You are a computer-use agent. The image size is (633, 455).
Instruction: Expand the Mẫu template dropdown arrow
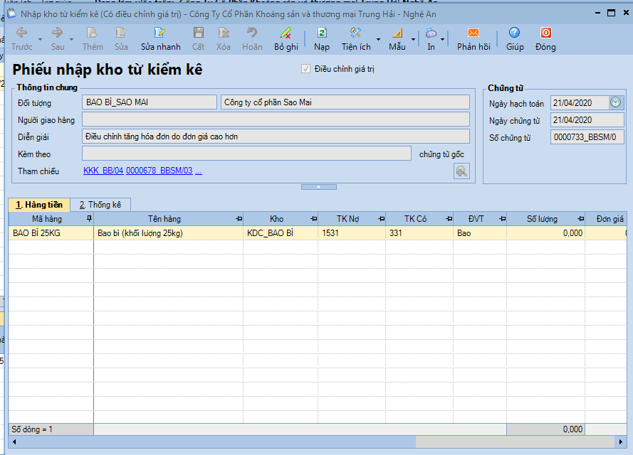[x=412, y=40]
